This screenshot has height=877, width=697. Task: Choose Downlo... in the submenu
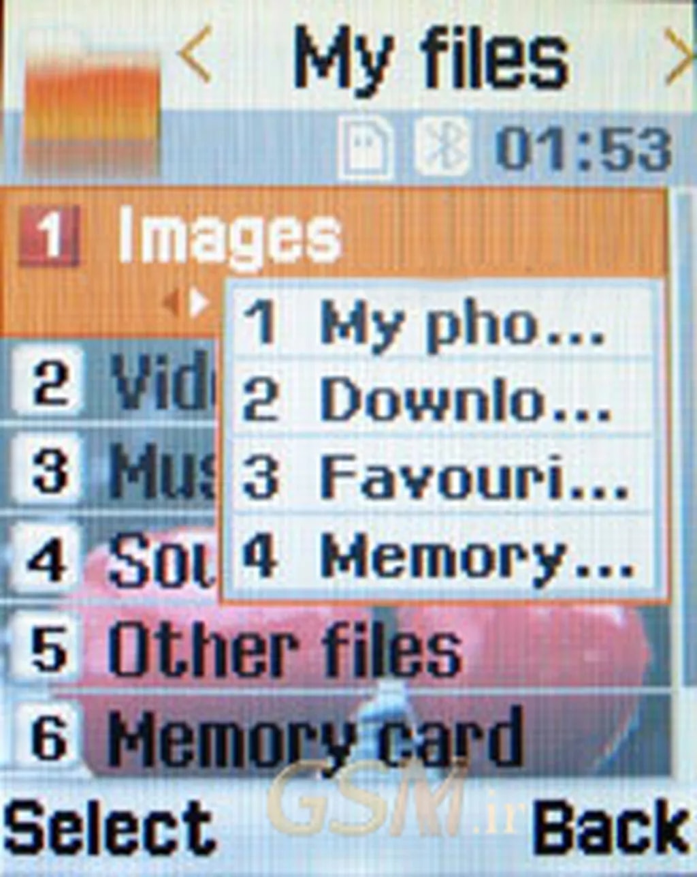pyautogui.click(x=442, y=398)
